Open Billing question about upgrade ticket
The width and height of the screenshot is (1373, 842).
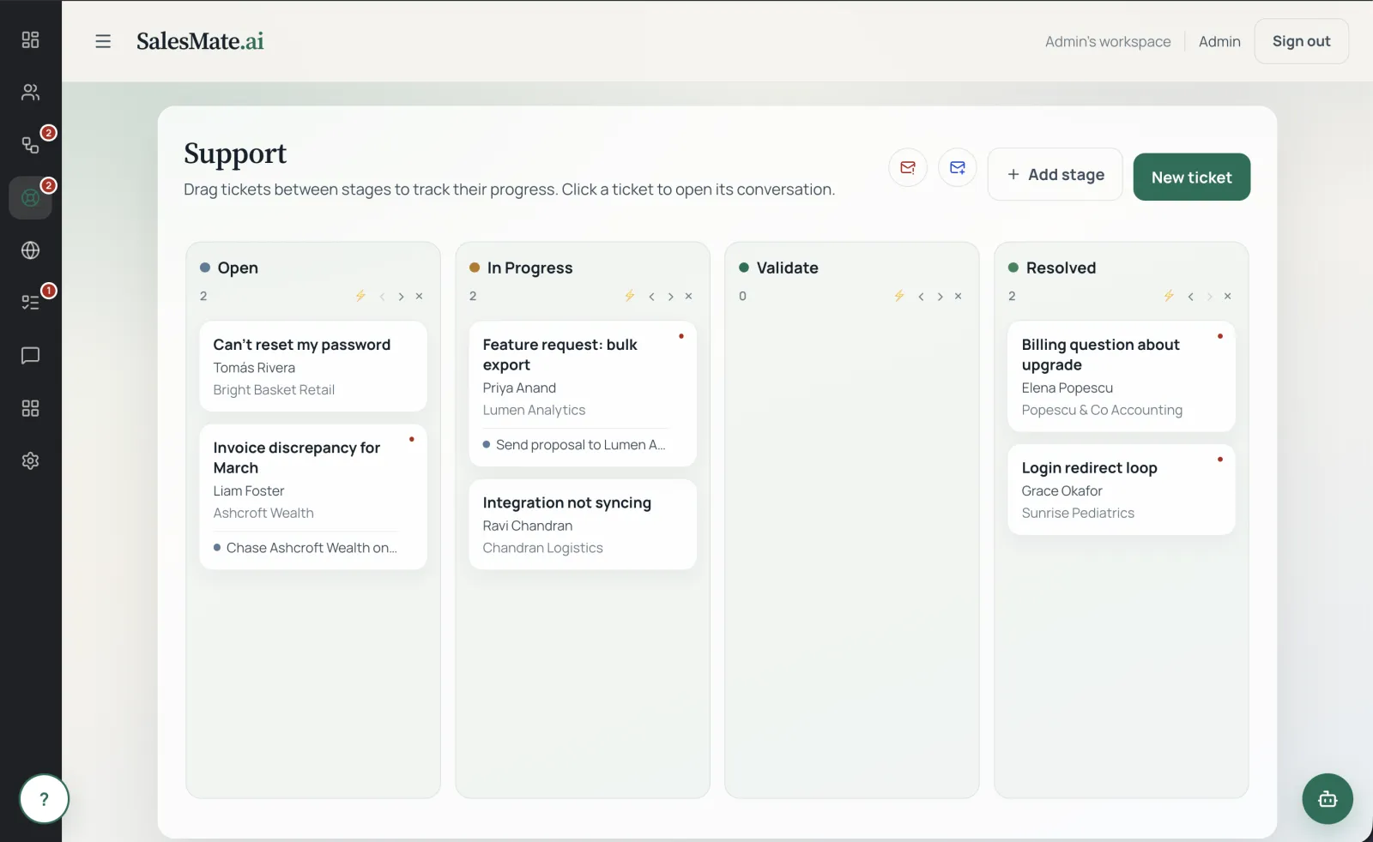tap(1122, 376)
